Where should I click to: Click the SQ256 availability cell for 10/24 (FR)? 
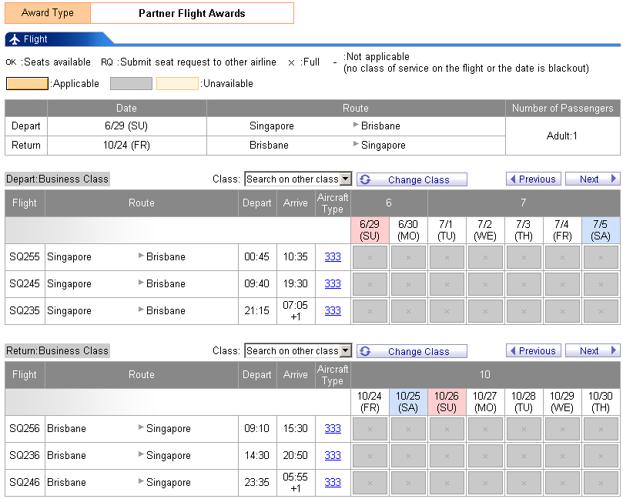tap(370, 429)
